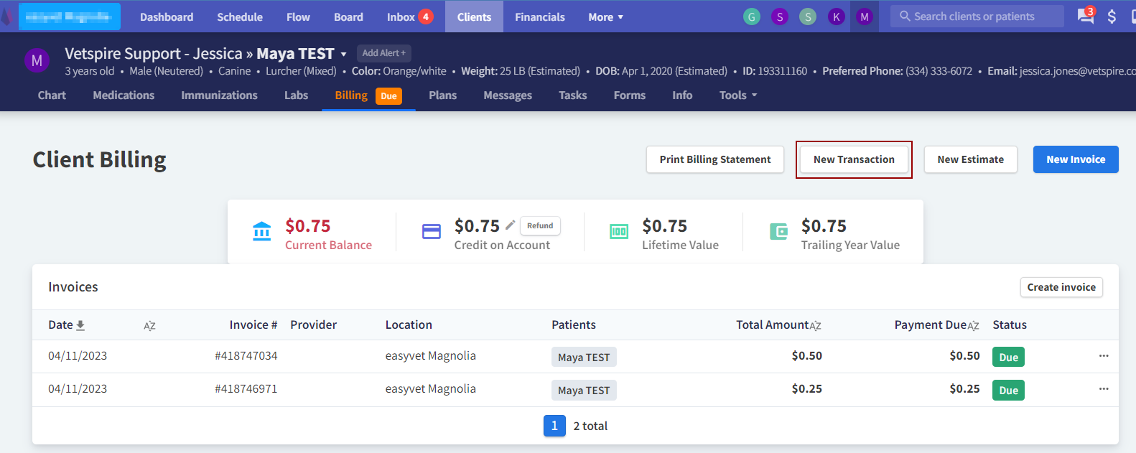Click the Invoice # column header

[x=253, y=325]
